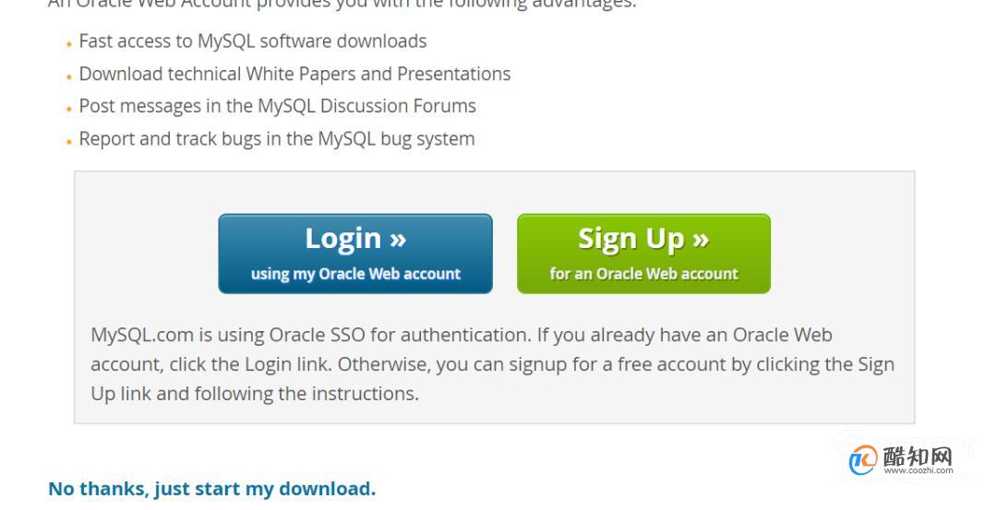Select "for an Oracle Web account" subtitle
997x510 pixels.
click(x=643, y=274)
